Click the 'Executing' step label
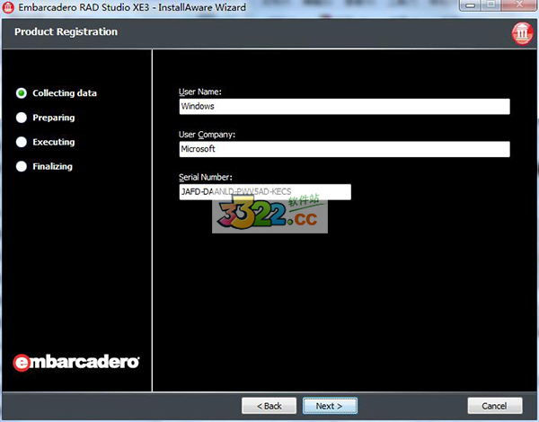The width and height of the screenshot is (539, 422). [54, 142]
